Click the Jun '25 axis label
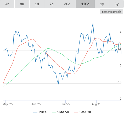124x119 pixels. pyautogui.click(x=36, y=104)
